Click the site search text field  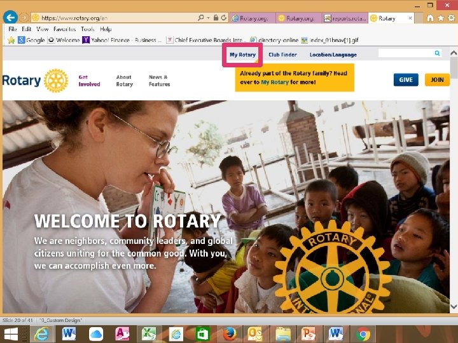pyautogui.click(x=406, y=53)
